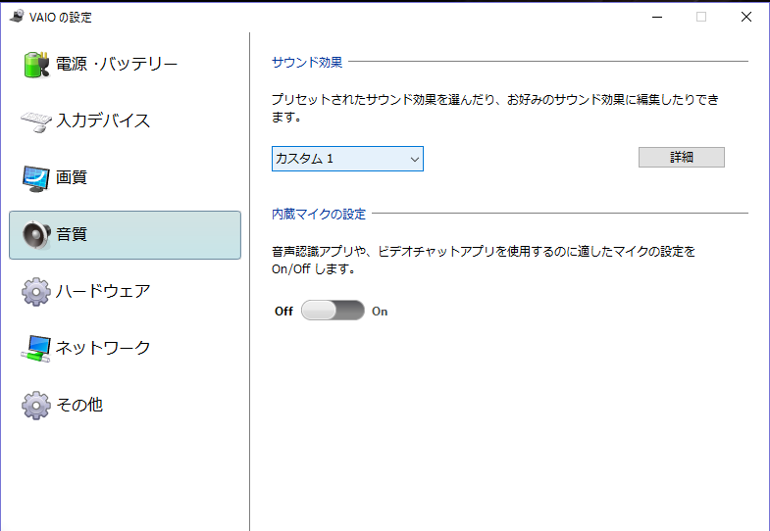The image size is (770, 531).
Task: Click the 詳細 button
Action: 682,157
